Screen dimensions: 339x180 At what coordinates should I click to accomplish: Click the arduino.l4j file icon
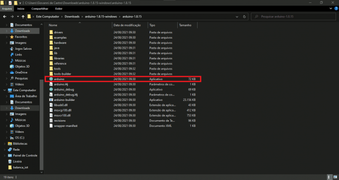click(x=51, y=84)
